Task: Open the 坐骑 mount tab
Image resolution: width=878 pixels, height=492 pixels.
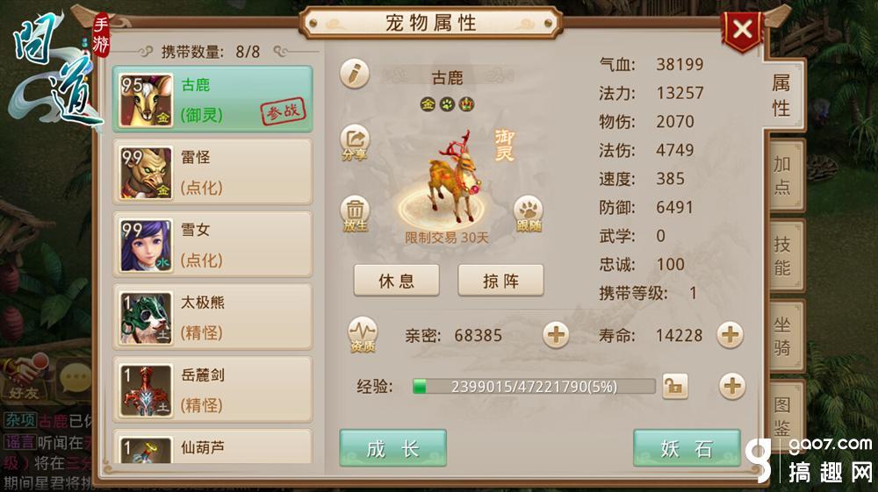Action: (783, 336)
